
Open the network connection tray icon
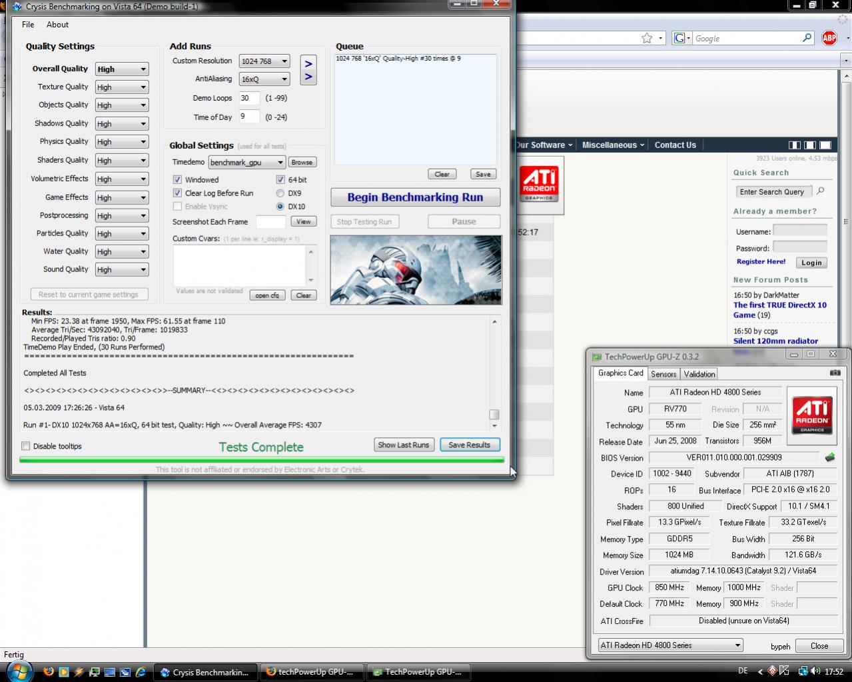pos(803,671)
